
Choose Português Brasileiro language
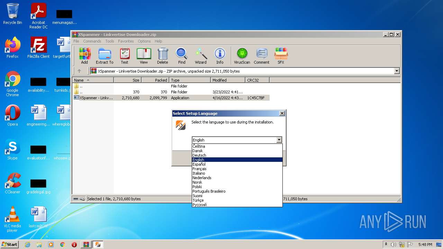[237, 191]
